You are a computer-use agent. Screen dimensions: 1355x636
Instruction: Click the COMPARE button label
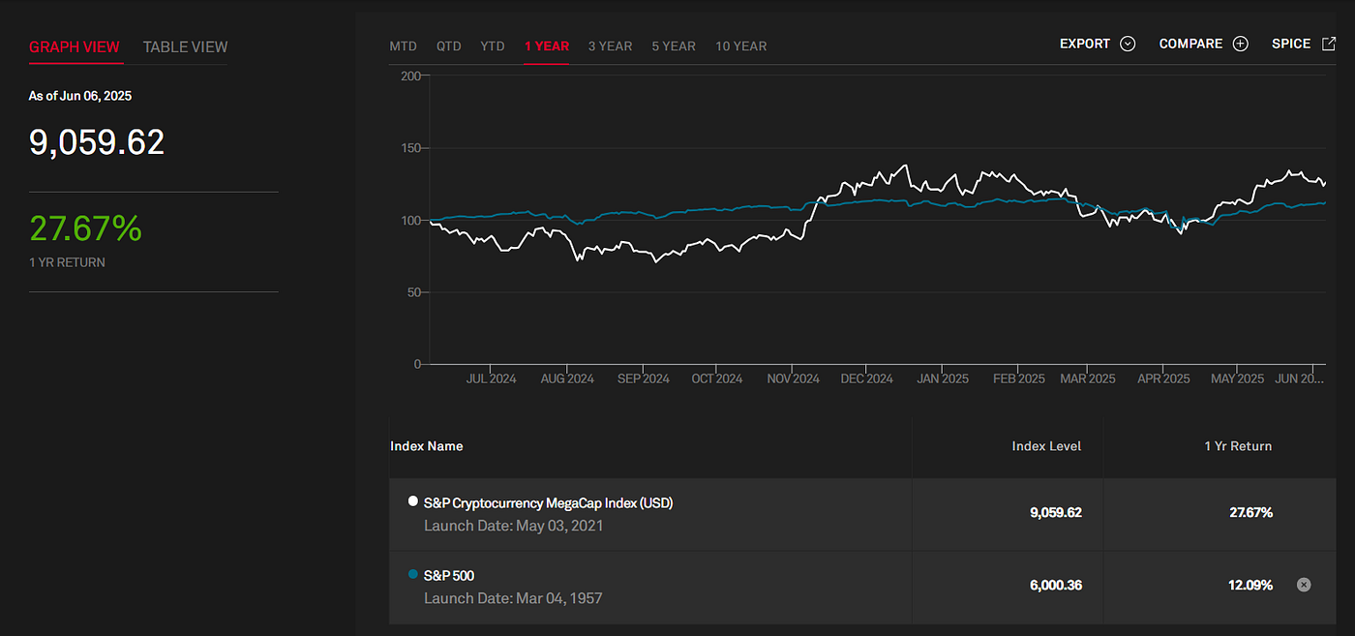tap(1191, 44)
